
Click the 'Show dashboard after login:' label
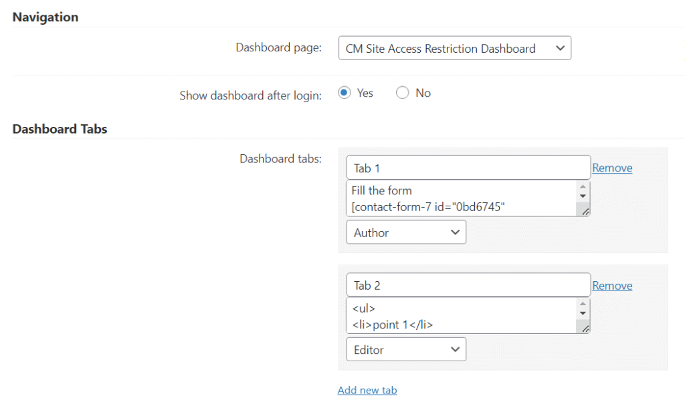click(250, 95)
